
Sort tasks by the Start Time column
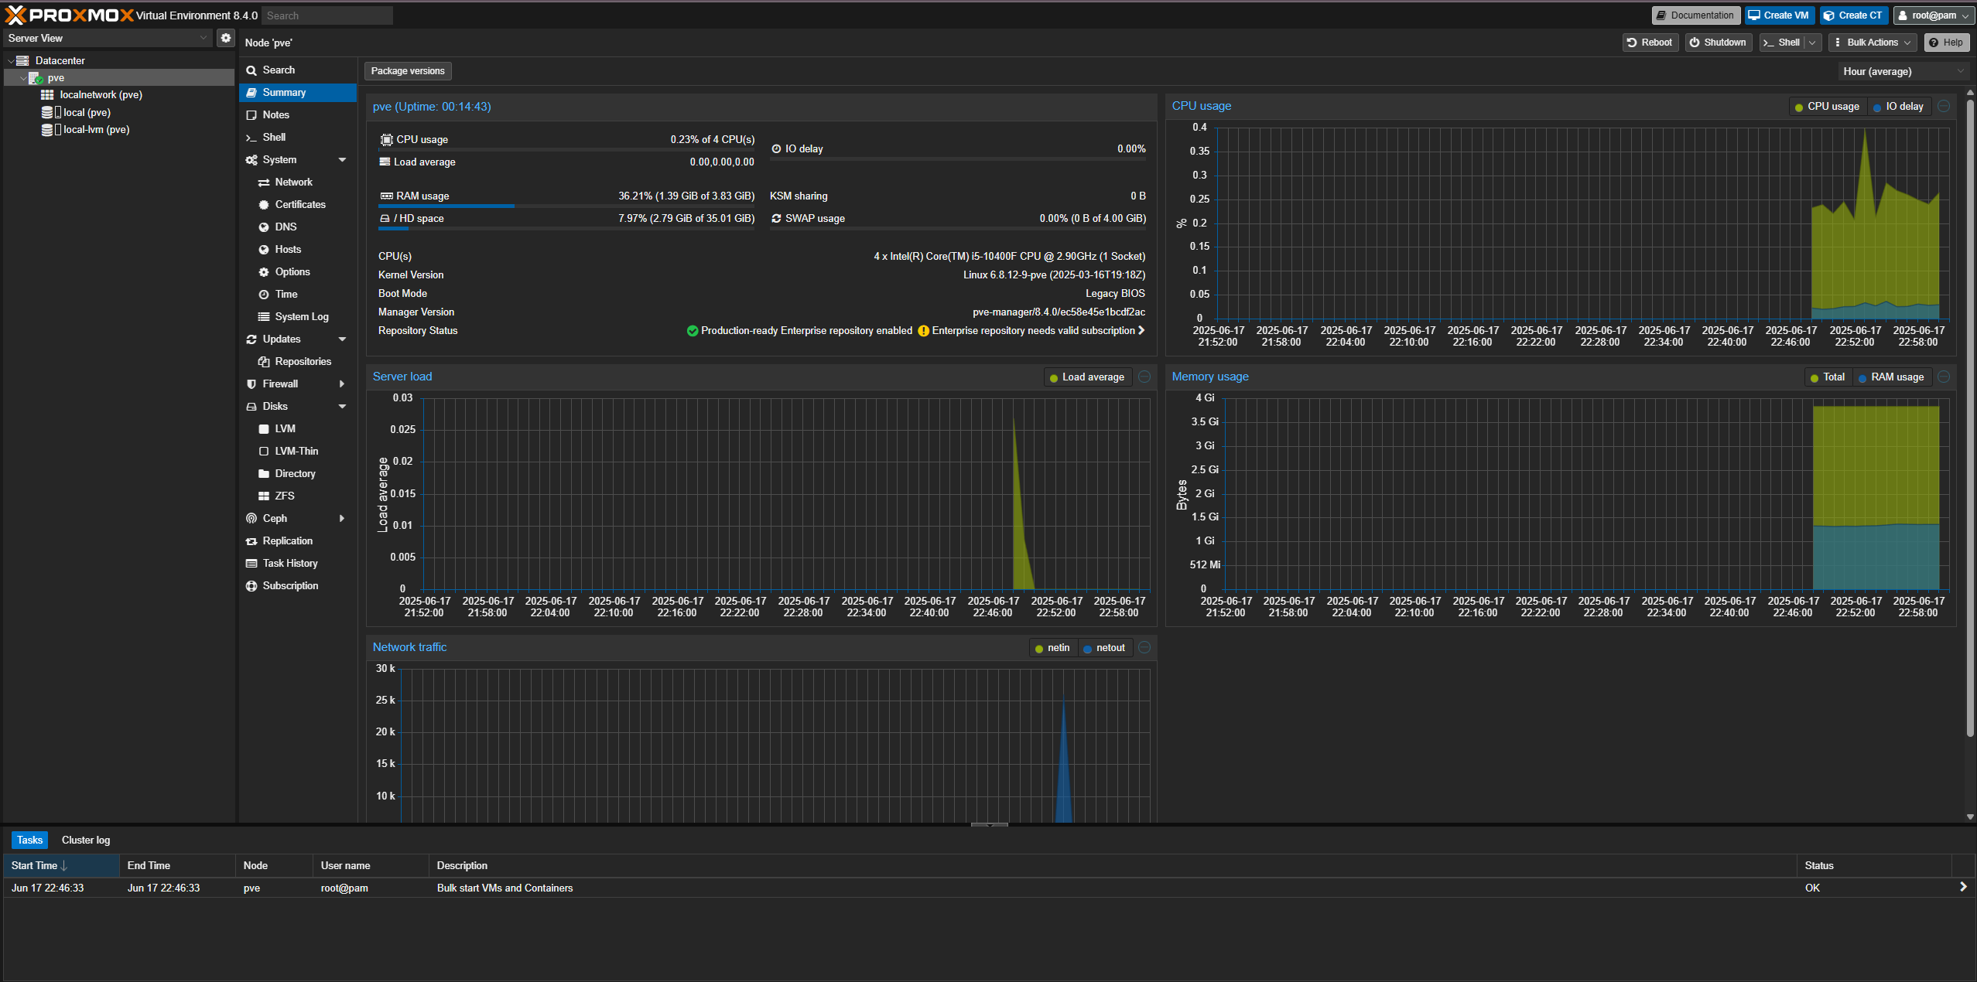tap(61, 865)
